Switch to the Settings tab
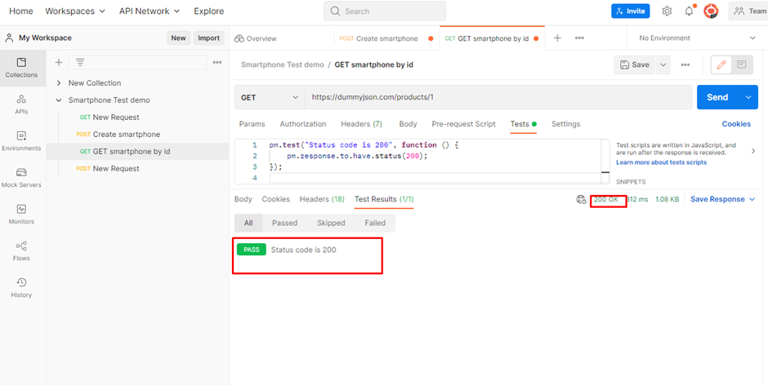 coord(565,124)
